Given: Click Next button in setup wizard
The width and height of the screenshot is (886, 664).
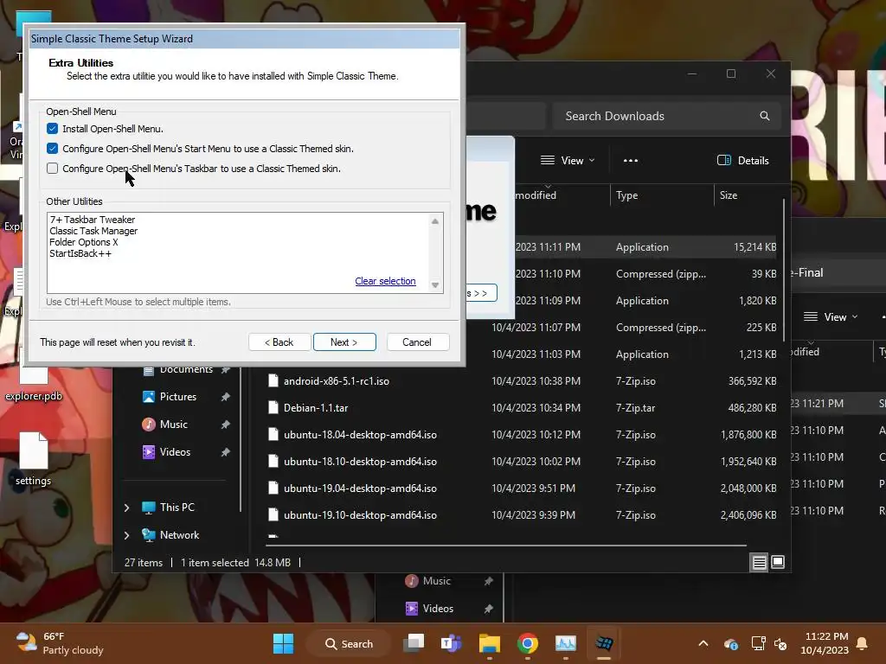Looking at the screenshot, I should click(x=344, y=342).
